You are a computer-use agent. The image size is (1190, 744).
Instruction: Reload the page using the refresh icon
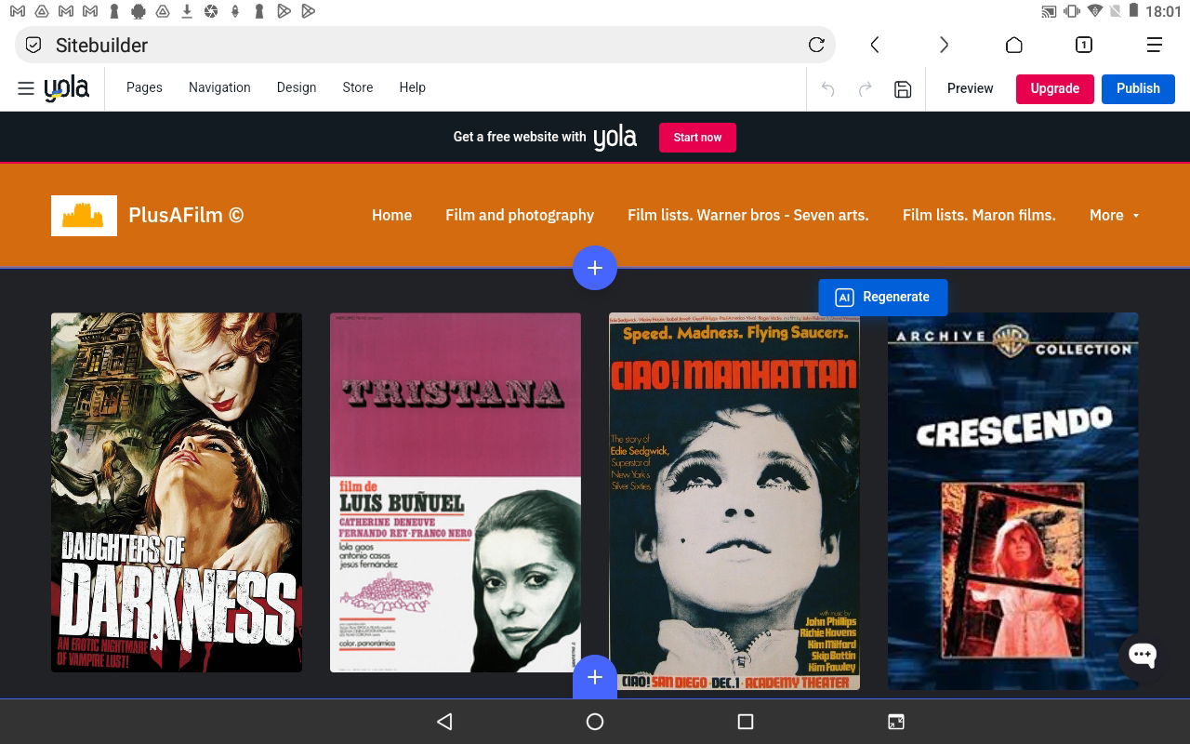pos(816,45)
